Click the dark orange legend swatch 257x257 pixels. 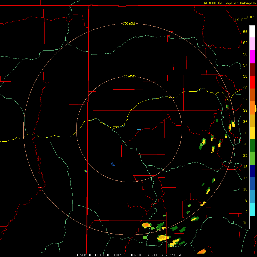coord(252,95)
